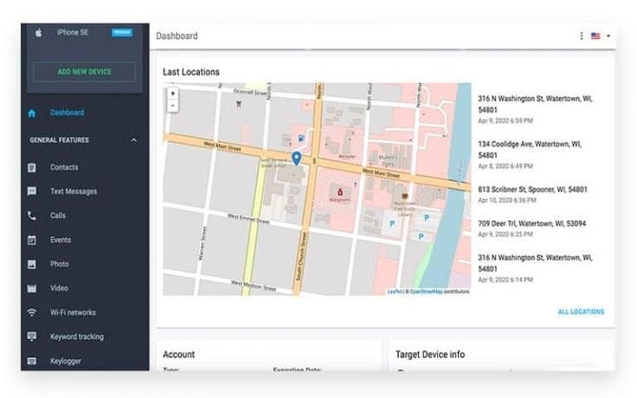637x398 pixels.
Task: Zoom out on the map
Action: 173,106
